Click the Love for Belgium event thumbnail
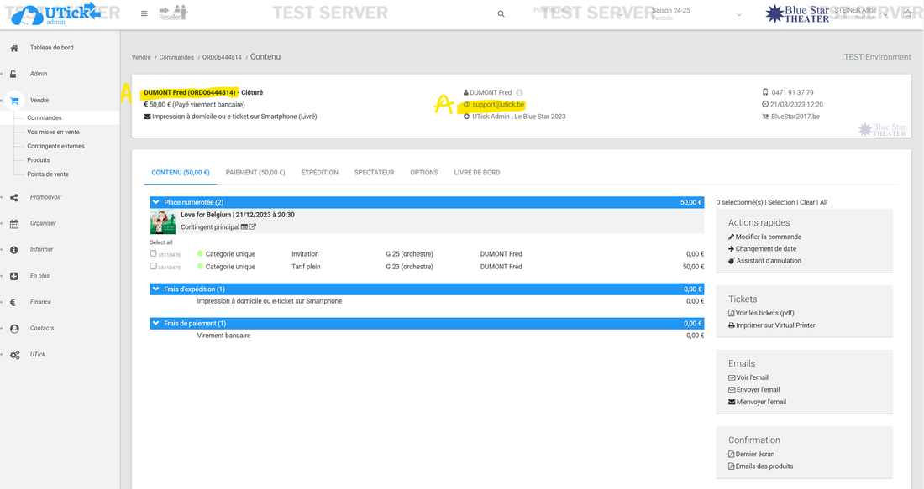The width and height of the screenshot is (924, 489). tap(163, 221)
